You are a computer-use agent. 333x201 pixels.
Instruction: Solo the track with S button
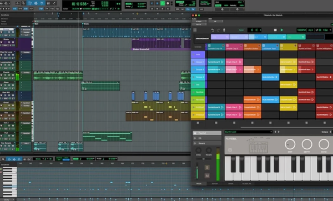(207, 168)
